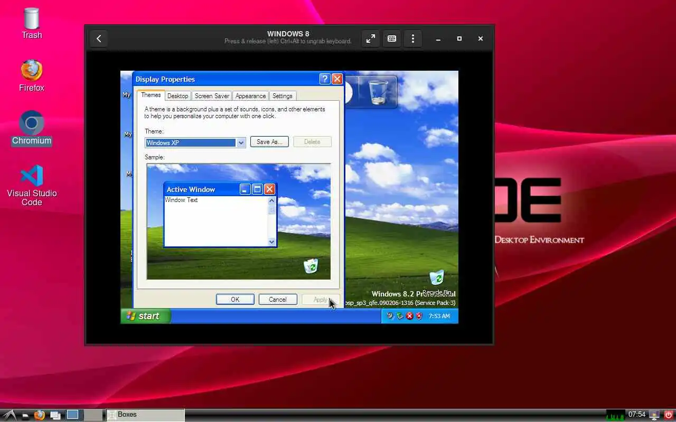The image size is (676, 422).
Task: Click the 7:53 AM clock in XP
Action: [x=439, y=316]
